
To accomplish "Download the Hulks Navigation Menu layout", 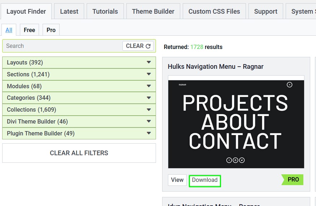I will coord(205,180).
